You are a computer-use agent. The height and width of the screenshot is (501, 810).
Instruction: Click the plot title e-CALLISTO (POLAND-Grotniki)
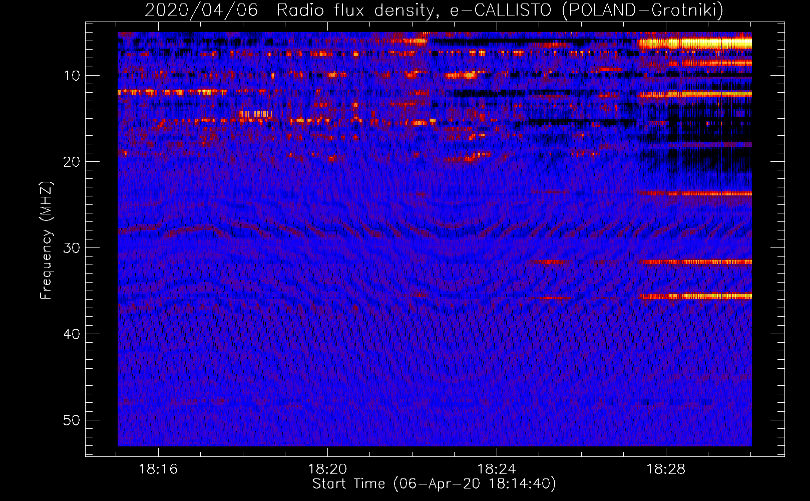tap(586, 10)
